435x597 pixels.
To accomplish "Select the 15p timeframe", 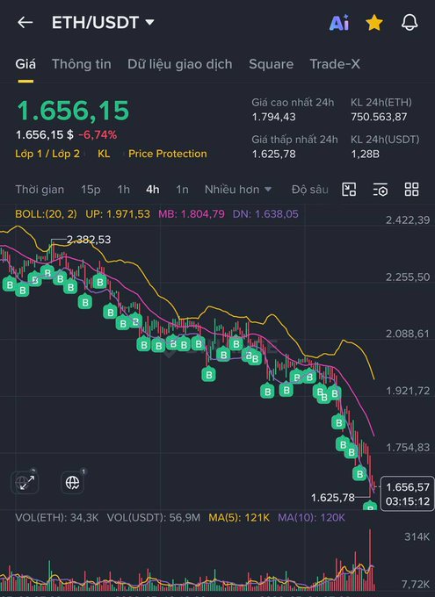I will [91, 190].
